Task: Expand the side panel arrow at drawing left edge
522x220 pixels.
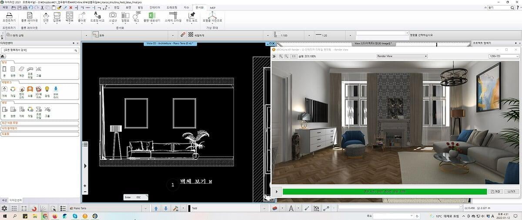Action: point(85,165)
